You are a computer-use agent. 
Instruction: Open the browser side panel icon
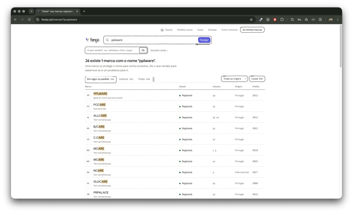[320, 20]
